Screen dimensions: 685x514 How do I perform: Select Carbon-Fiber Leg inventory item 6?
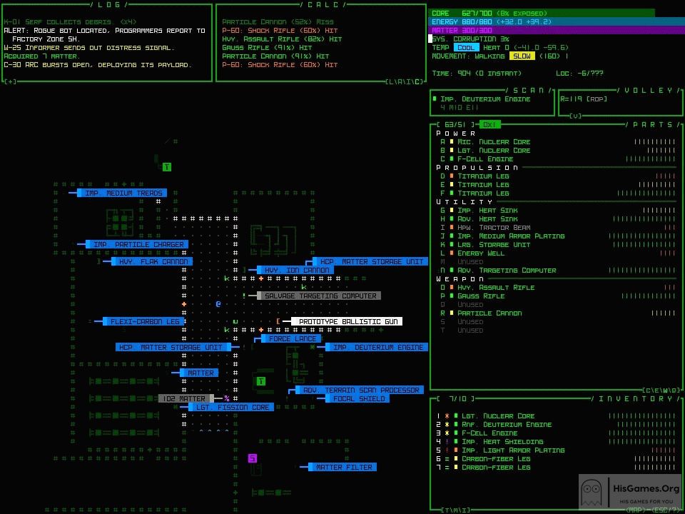click(x=556, y=458)
